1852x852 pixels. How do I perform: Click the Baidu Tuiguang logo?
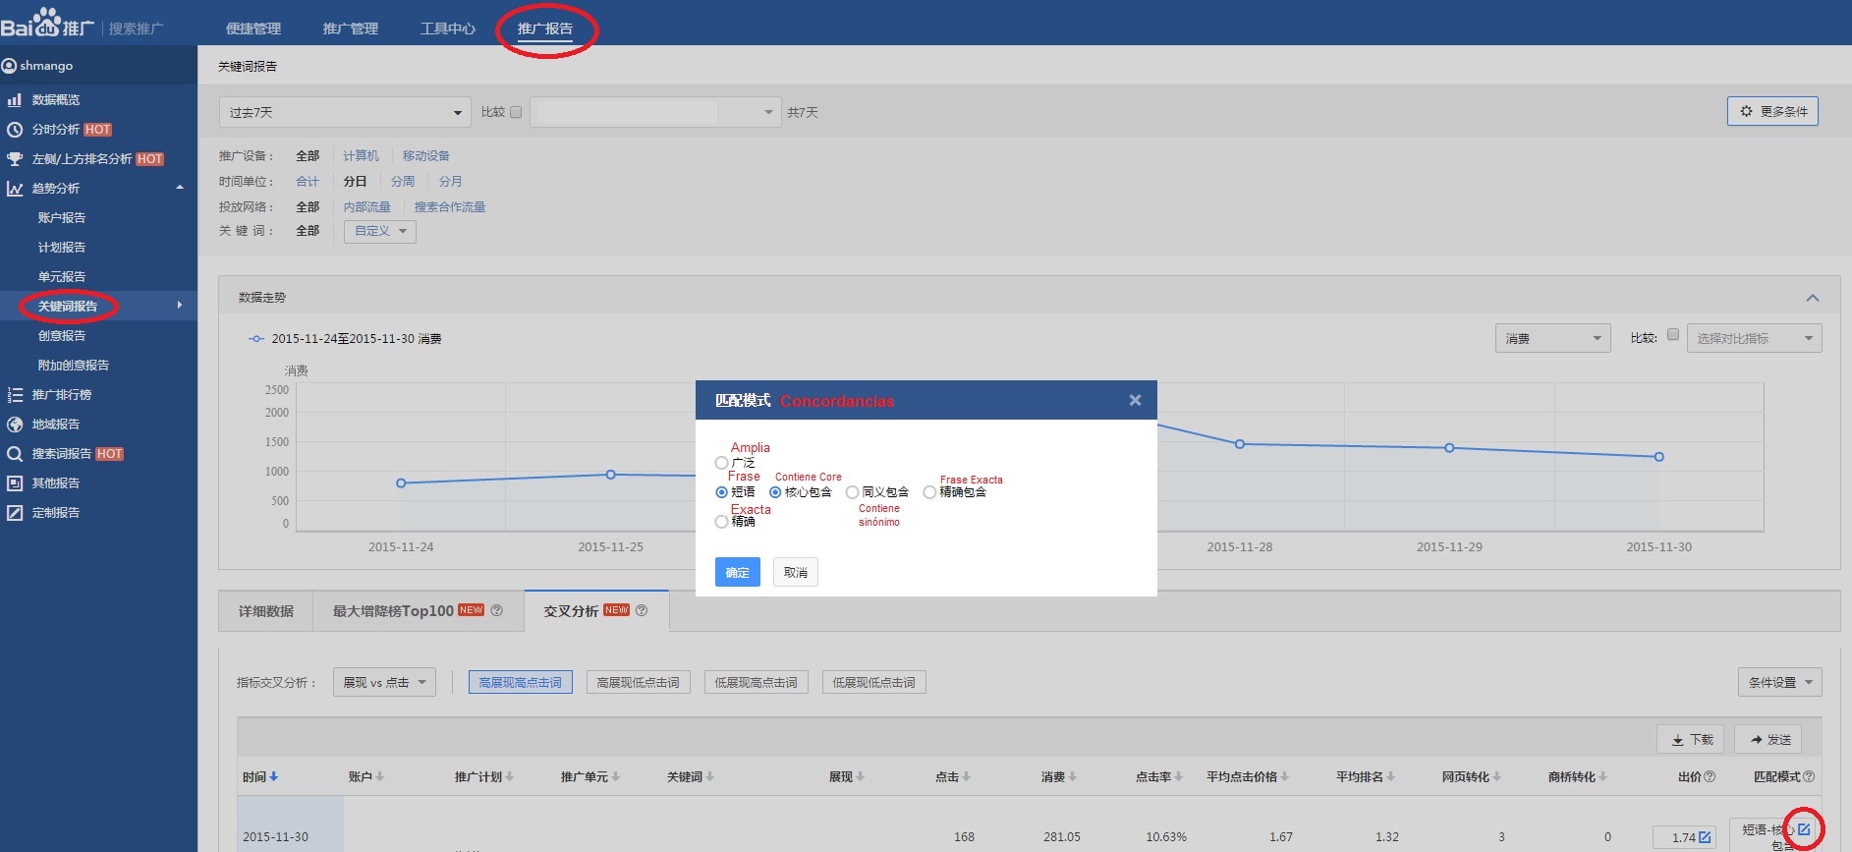coord(47,23)
